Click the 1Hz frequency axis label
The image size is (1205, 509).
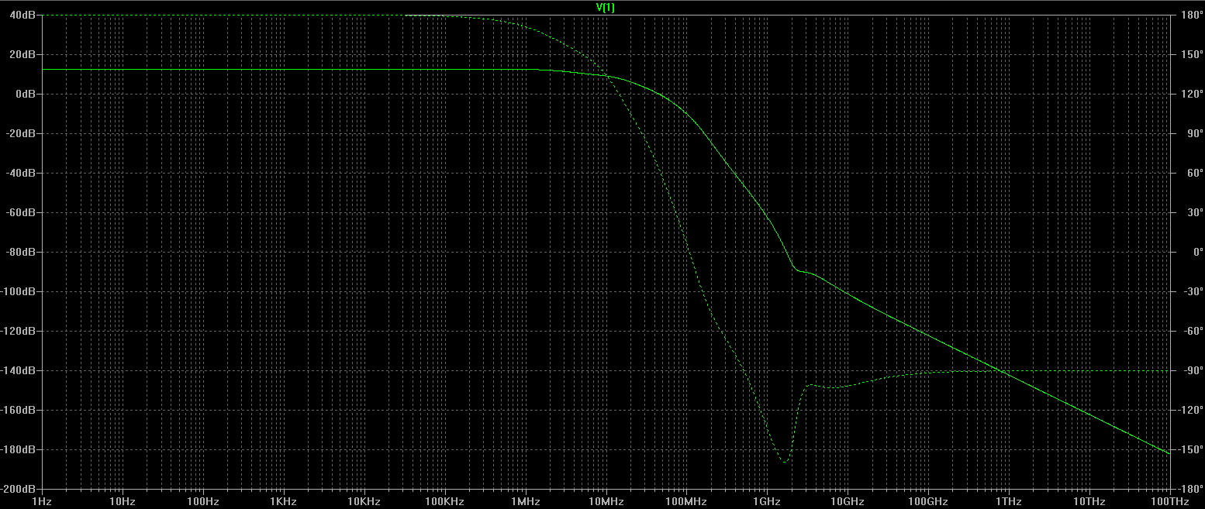tap(40, 502)
